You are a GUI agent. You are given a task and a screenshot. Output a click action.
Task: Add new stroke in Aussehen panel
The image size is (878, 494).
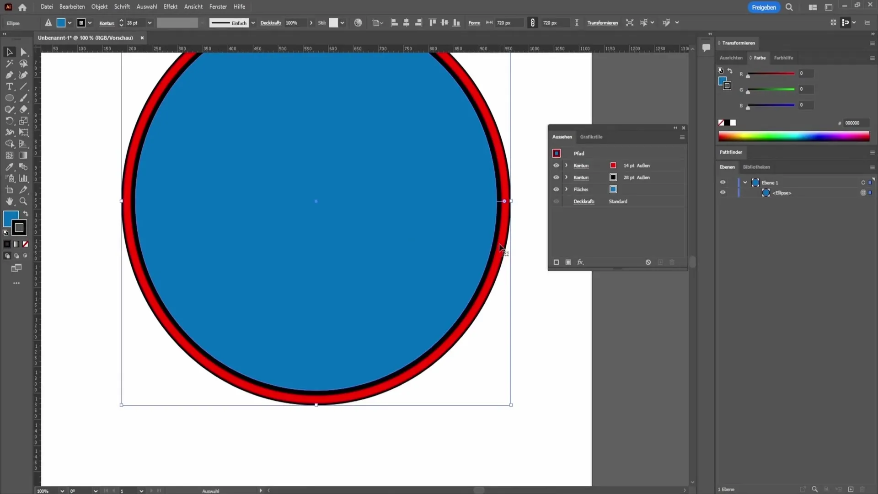(556, 262)
